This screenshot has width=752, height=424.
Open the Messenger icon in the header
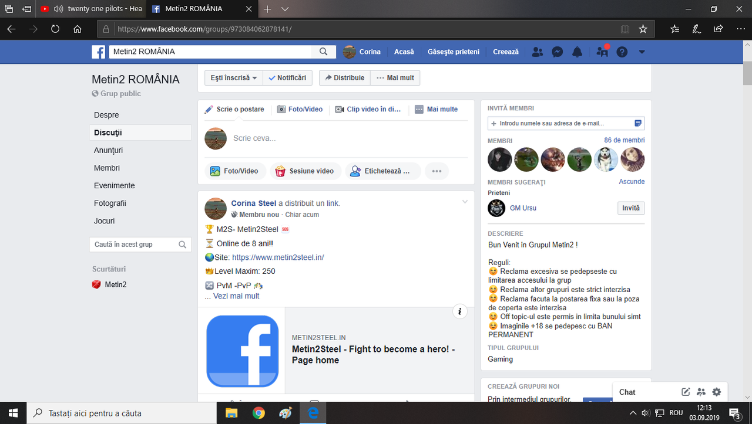pos(558,52)
